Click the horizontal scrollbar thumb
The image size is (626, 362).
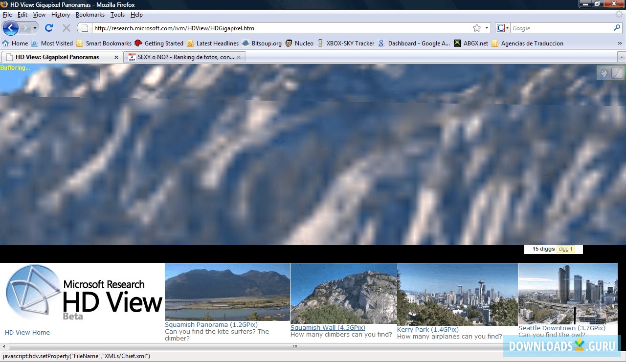pyautogui.click(x=295, y=346)
